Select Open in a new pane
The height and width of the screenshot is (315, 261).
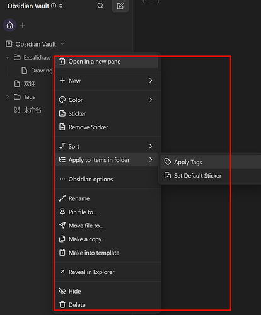pos(107,62)
